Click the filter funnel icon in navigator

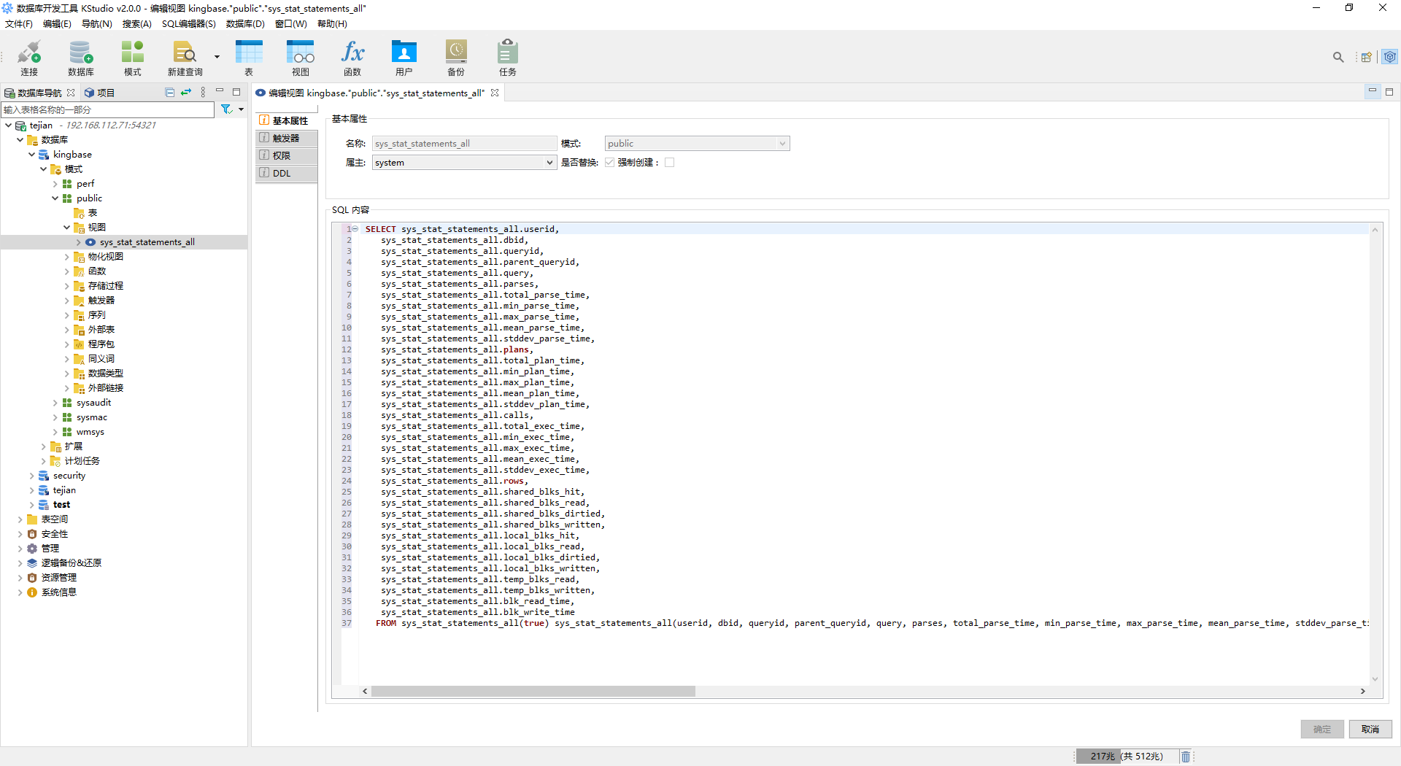pyautogui.click(x=227, y=109)
